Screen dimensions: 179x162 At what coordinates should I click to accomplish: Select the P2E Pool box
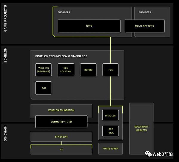110,131
